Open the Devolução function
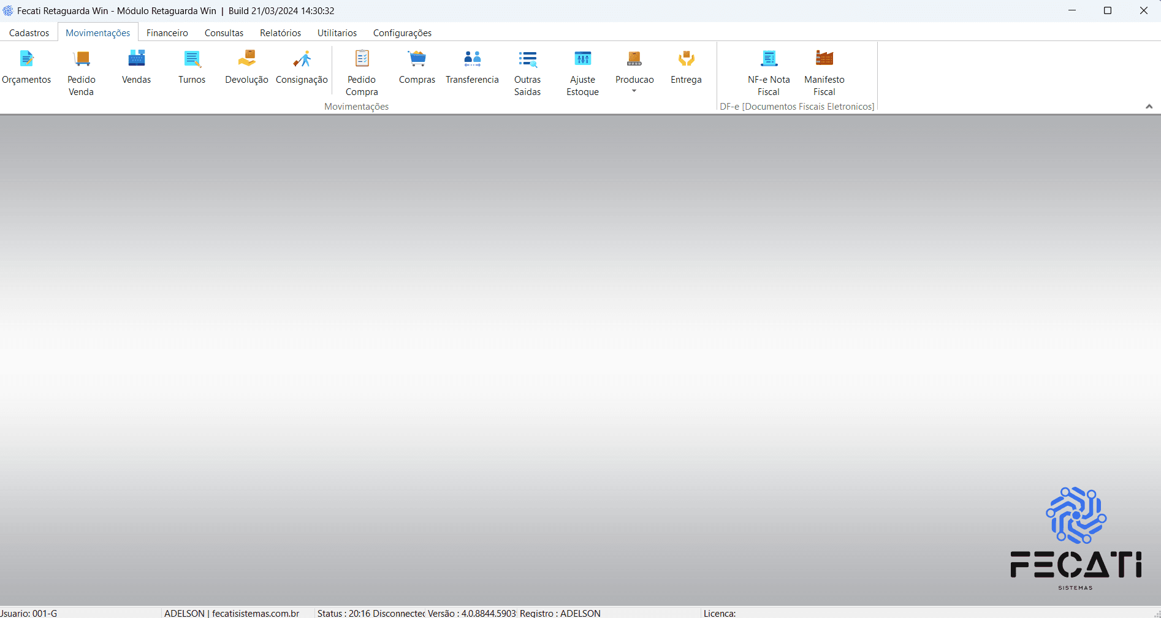Viewport: 1161px width, 618px height. (246, 59)
